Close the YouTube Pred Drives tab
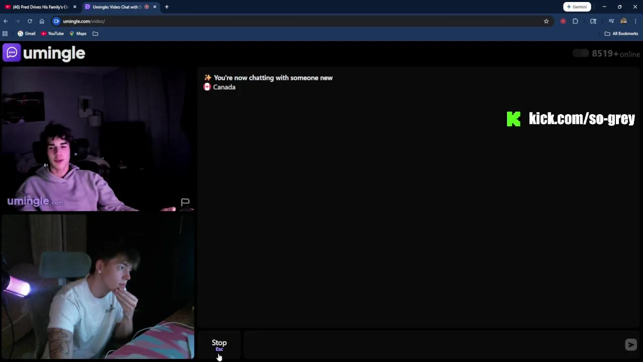 click(x=74, y=7)
